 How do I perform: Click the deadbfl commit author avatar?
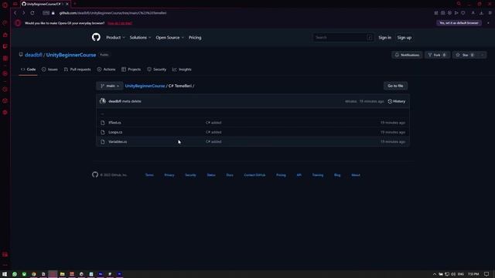click(x=103, y=101)
